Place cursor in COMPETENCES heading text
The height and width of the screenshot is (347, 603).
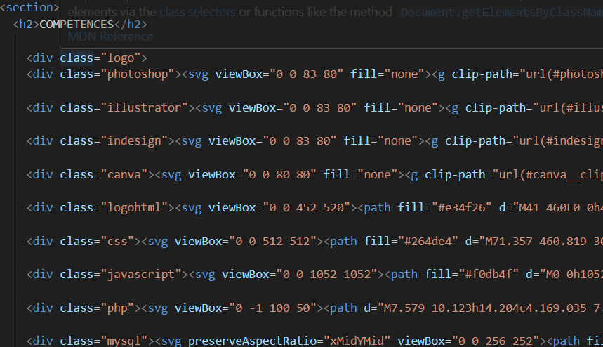[x=77, y=25]
